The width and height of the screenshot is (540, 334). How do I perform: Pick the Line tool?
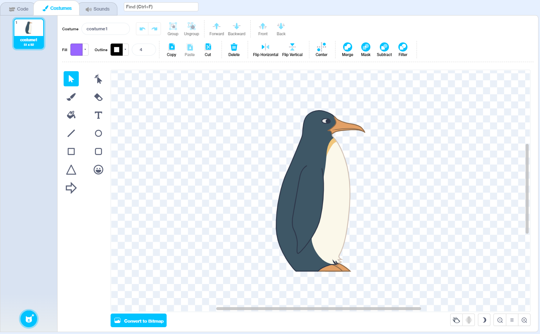pyautogui.click(x=71, y=133)
